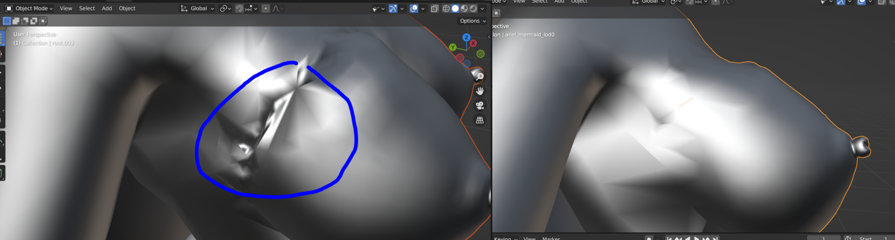Open Select menu in left viewport header
This screenshot has height=240, width=895.
(87, 8)
